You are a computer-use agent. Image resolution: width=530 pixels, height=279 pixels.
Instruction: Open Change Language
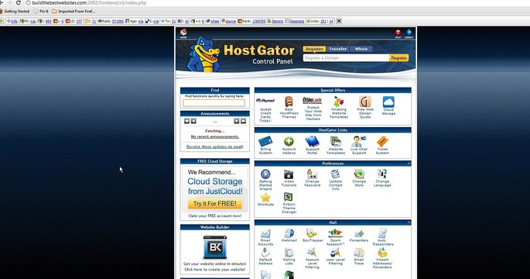[382, 178]
